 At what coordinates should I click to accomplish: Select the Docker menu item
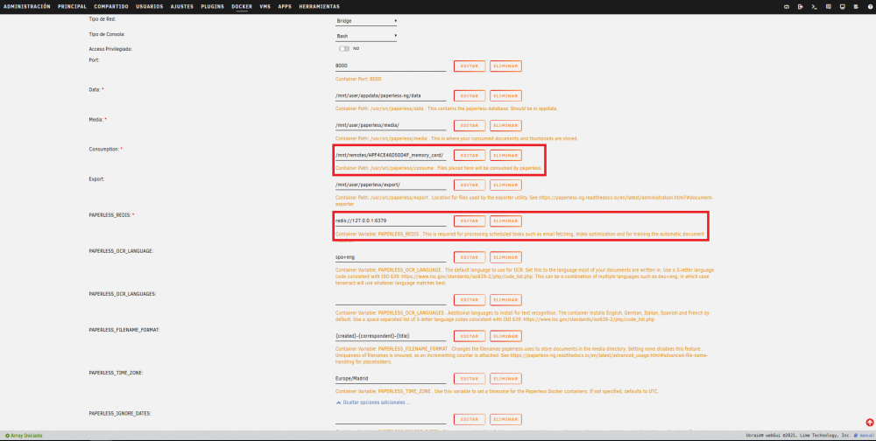coord(242,7)
